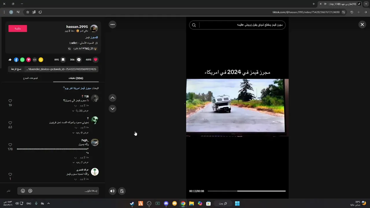Close the TikTok browser tab
This screenshot has height=208, width=370.
click(320, 4)
